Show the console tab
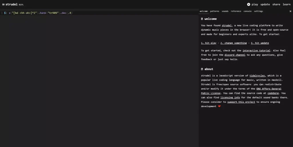Image resolution: width=293 pixels, height=147 pixels. pyautogui.click(x=248, y=11)
